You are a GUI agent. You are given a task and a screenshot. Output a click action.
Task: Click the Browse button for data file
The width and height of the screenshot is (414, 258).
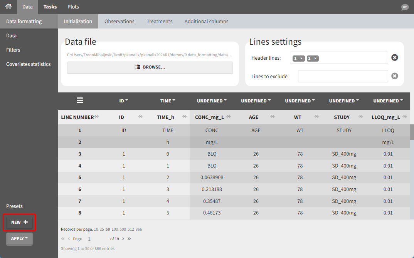[x=150, y=67]
